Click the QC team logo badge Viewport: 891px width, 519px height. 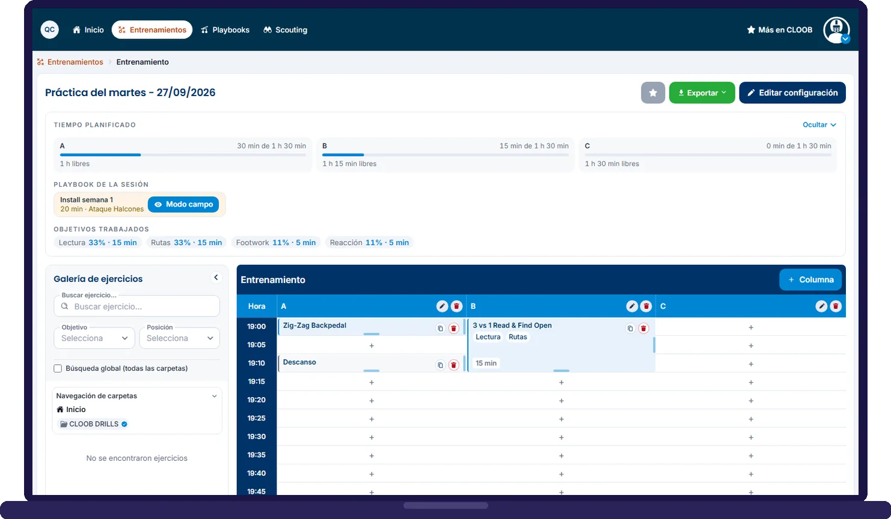click(49, 29)
